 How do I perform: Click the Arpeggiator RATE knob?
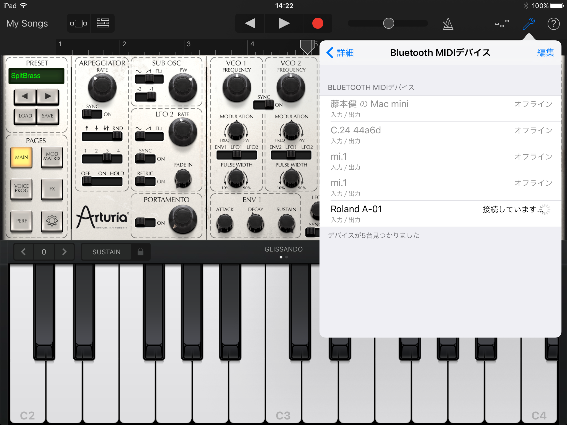(x=102, y=88)
